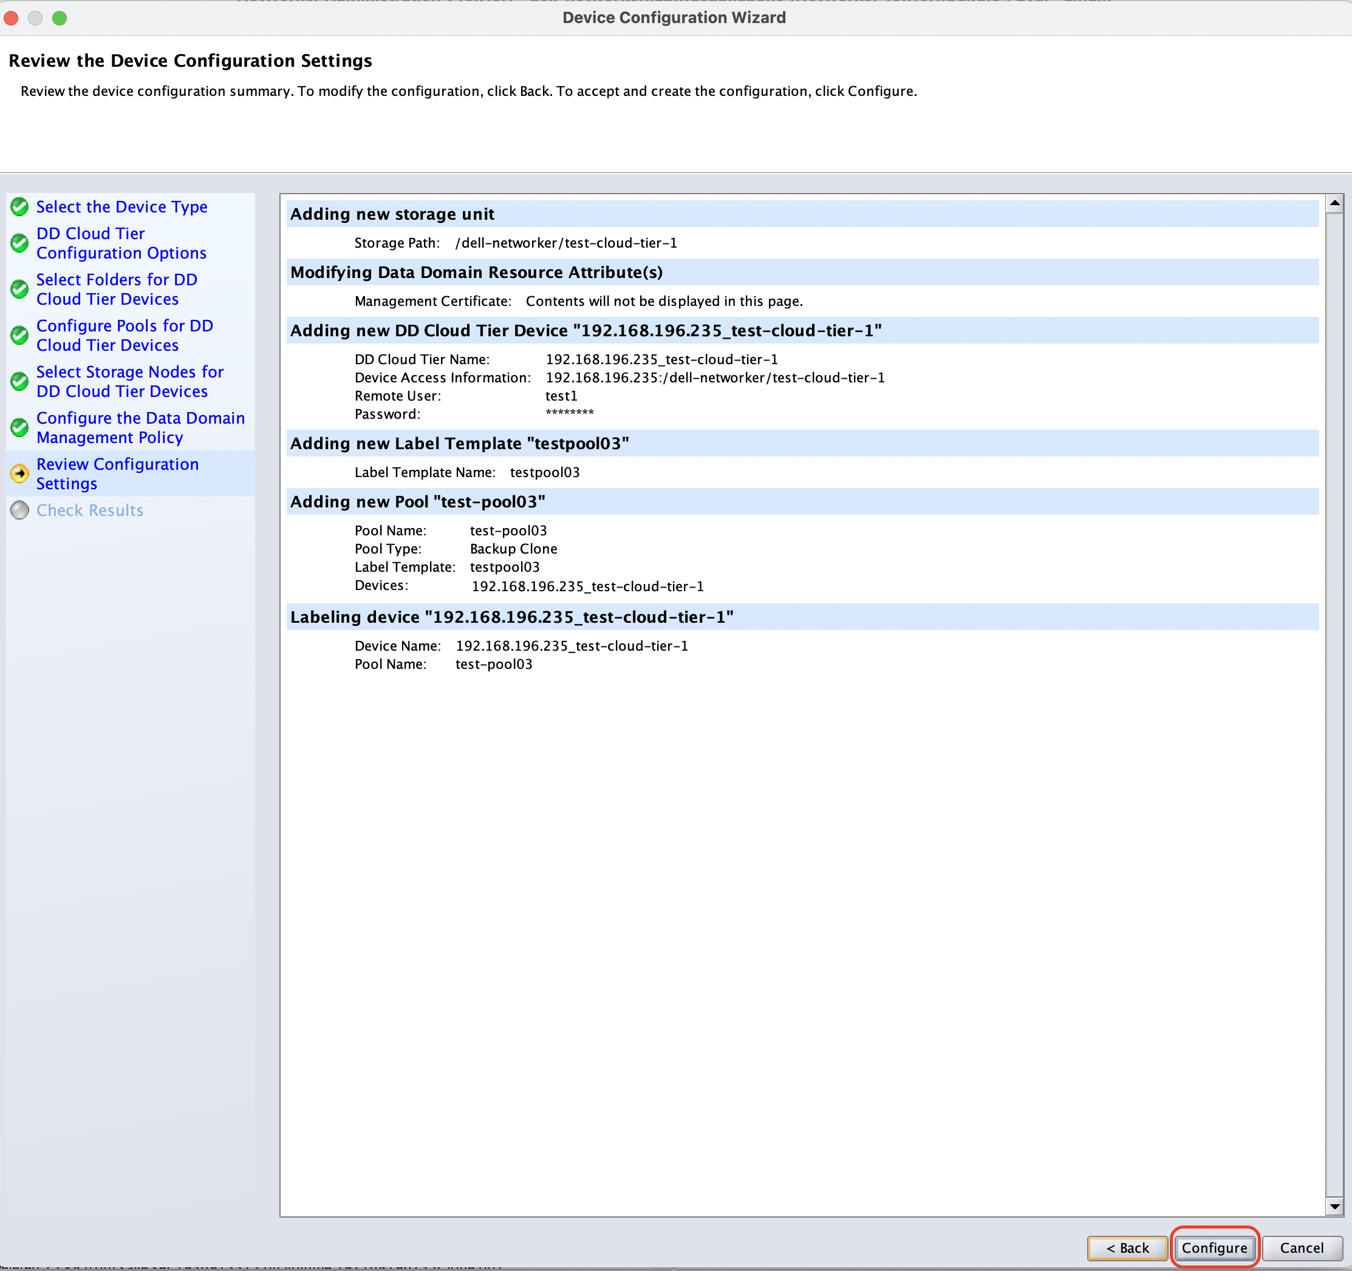
Task: Click the Configure button
Action: click(x=1215, y=1248)
